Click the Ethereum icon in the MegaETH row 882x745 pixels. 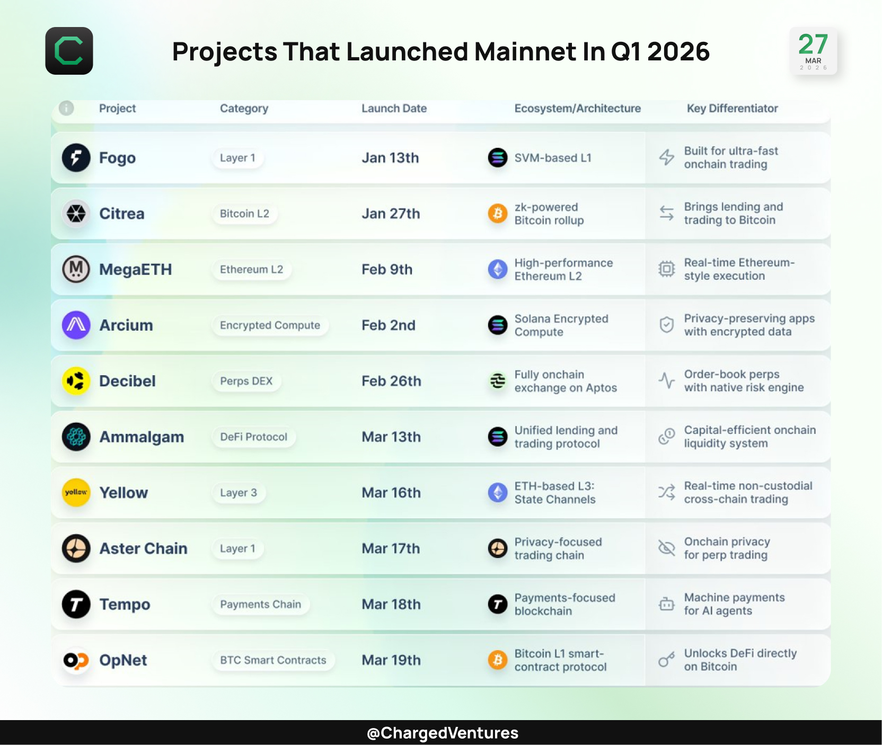click(498, 269)
